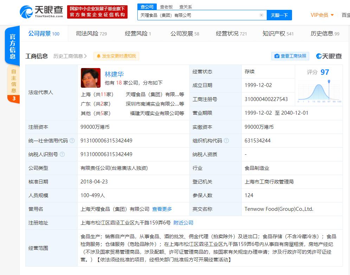
Task: Click the 广东（共2家） link
Action: click(x=96, y=104)
